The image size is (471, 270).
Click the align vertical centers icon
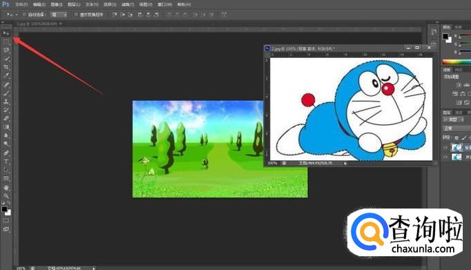click(x=122, y=14)
